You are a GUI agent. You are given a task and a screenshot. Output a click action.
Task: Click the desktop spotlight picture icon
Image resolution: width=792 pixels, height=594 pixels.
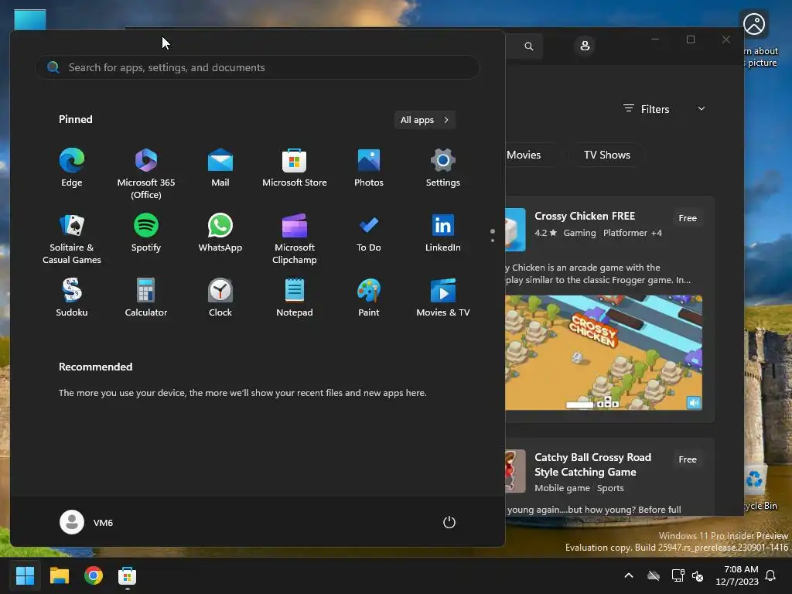(754, 24)
